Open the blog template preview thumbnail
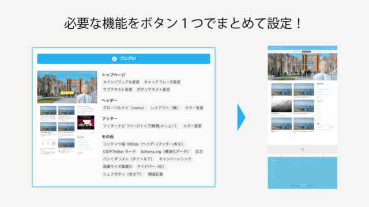369x207 pixels. point(67,114)
